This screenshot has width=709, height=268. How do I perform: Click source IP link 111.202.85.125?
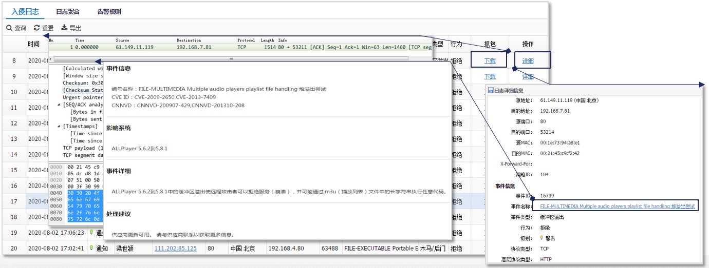click(175, 249)
